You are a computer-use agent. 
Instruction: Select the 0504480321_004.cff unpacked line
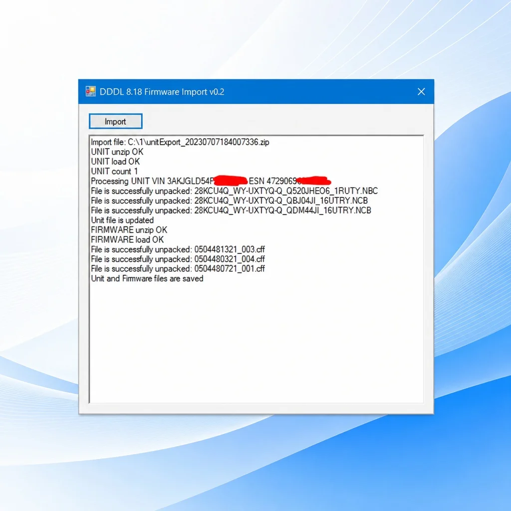pyautogui.click(x=178, y=259)
